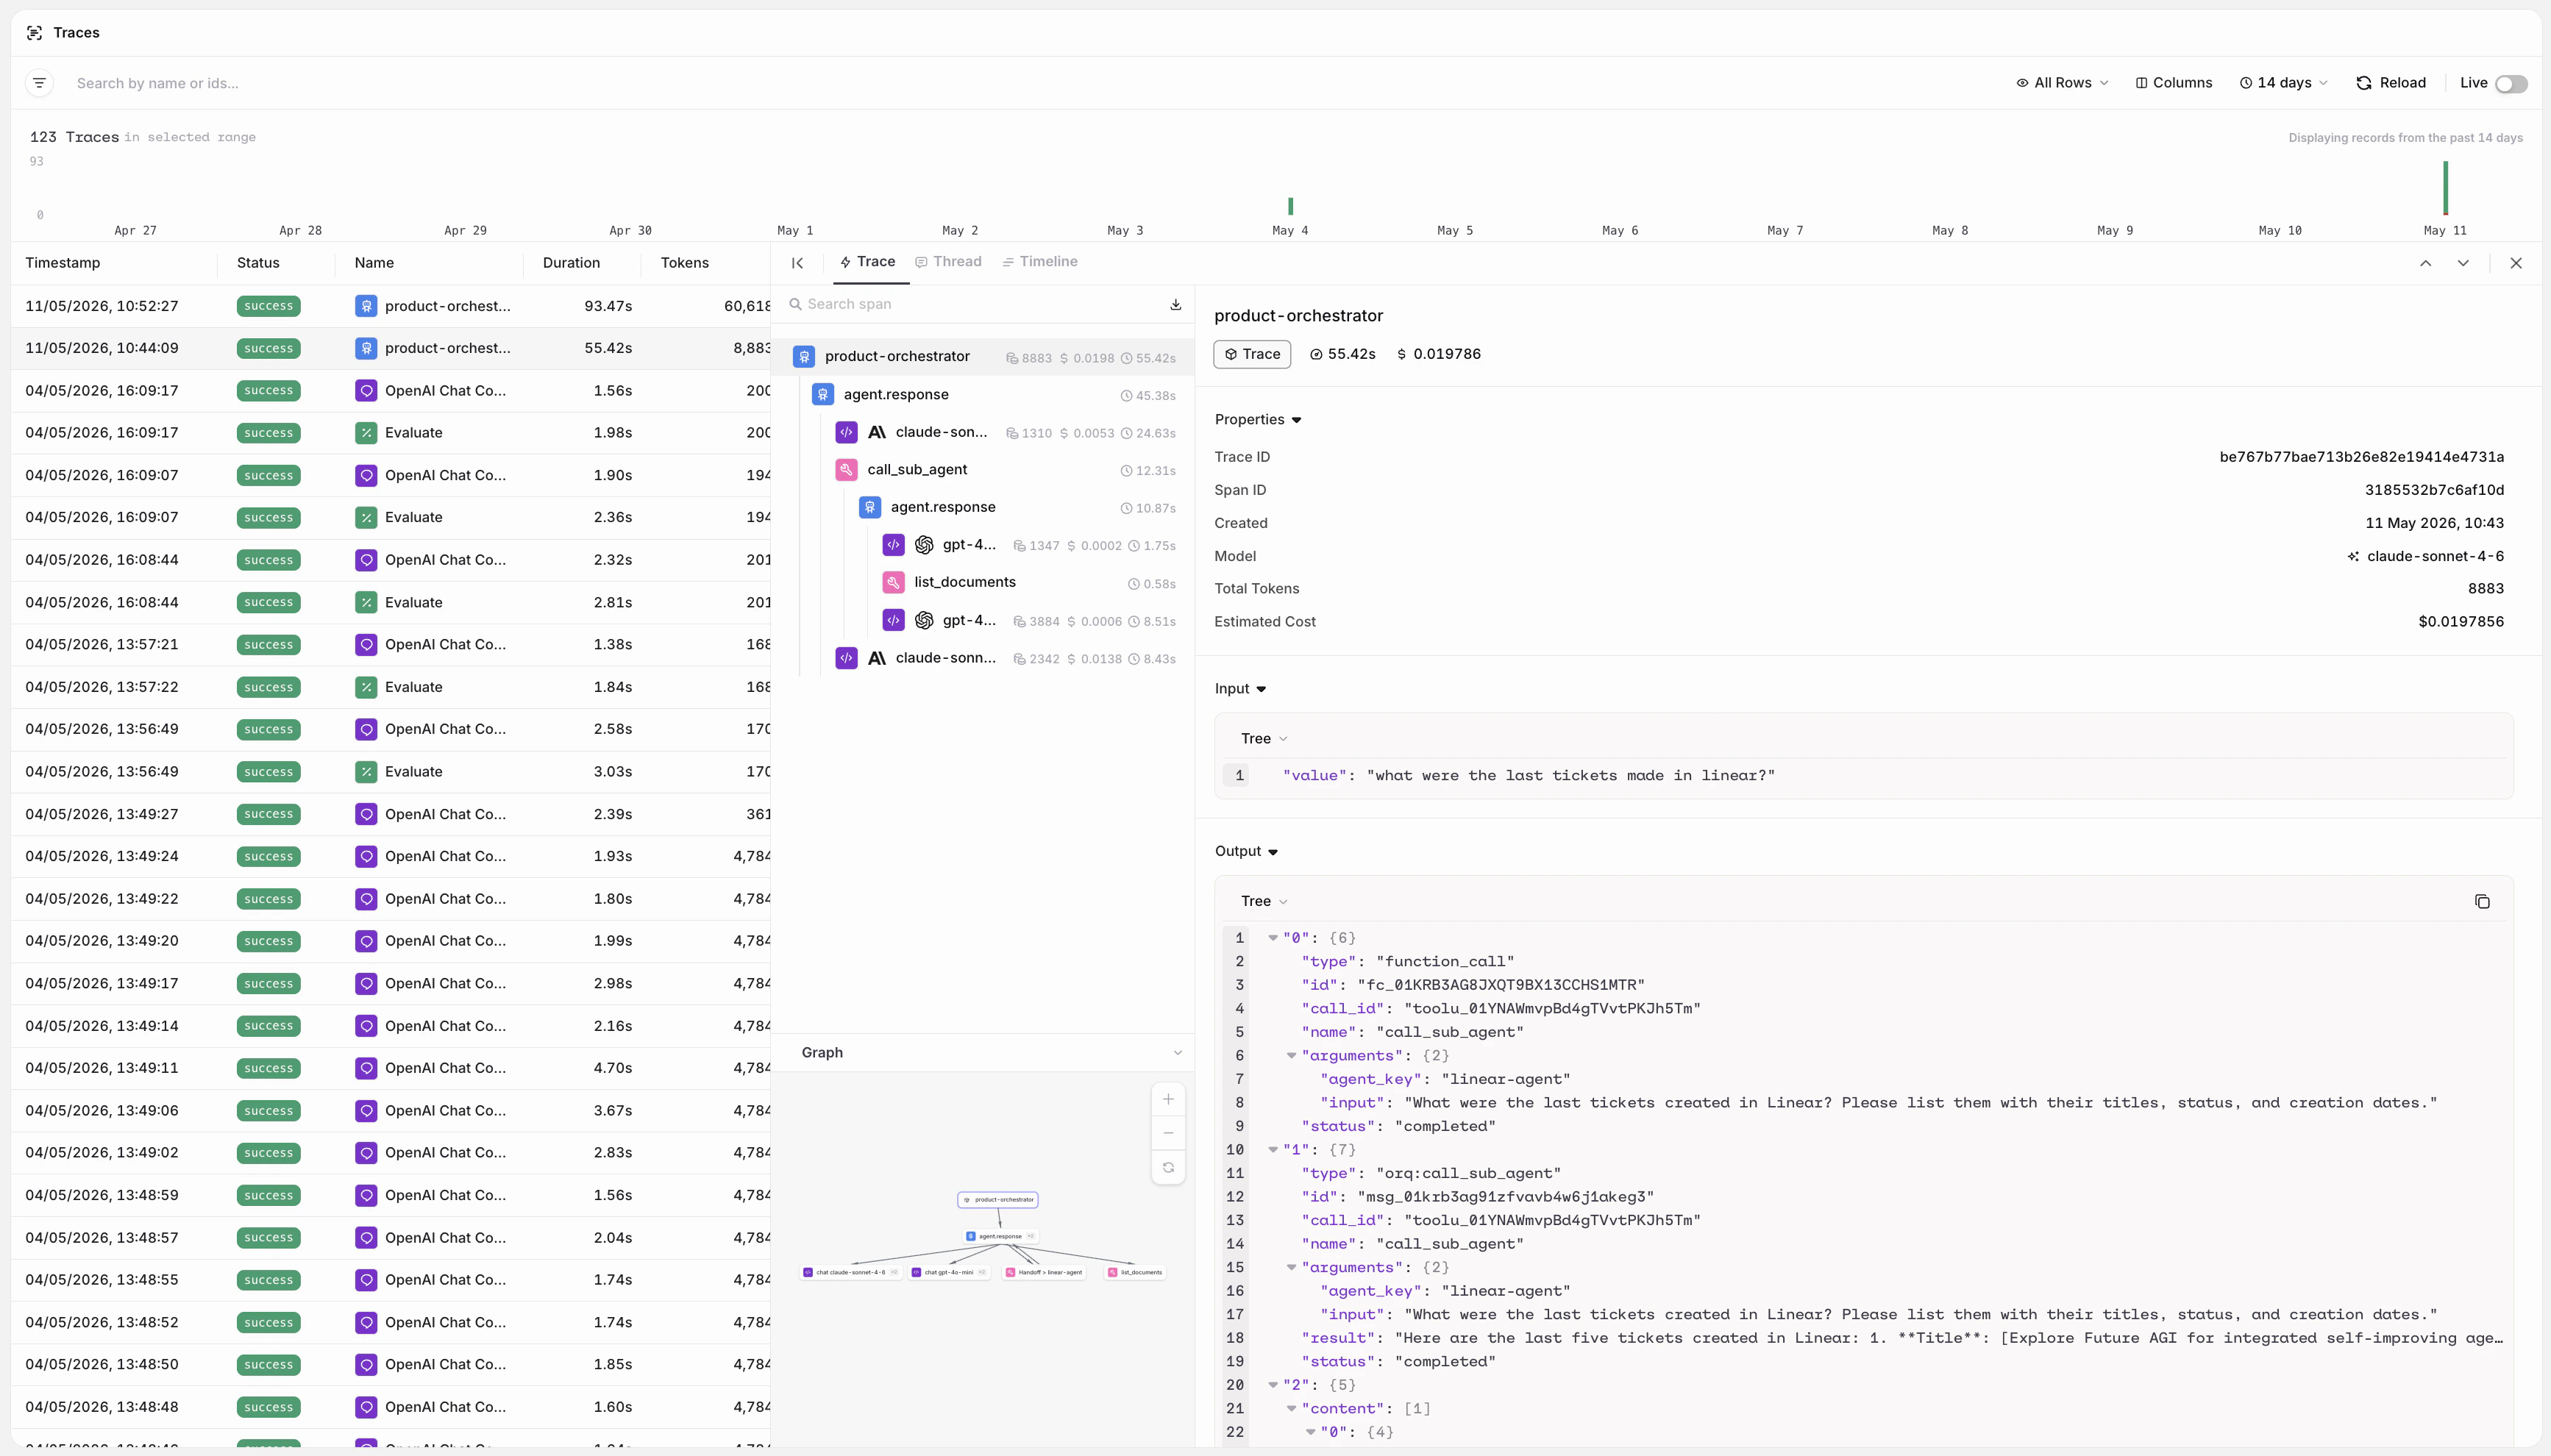Open the Columns settings button
2551x1456 pixels.
2174,83
